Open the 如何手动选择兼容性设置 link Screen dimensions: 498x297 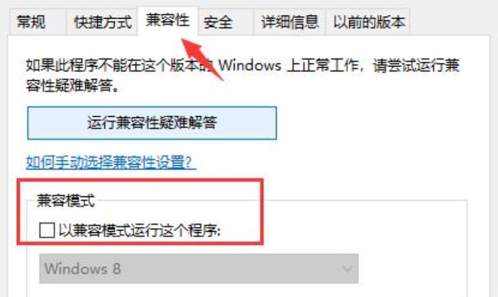[x=111, y=162]
